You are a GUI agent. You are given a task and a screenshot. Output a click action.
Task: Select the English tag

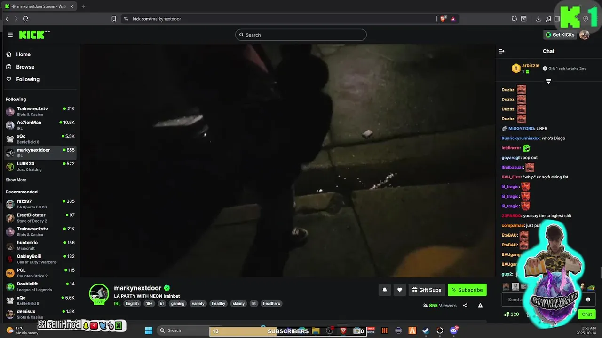(x=132, y=303)
